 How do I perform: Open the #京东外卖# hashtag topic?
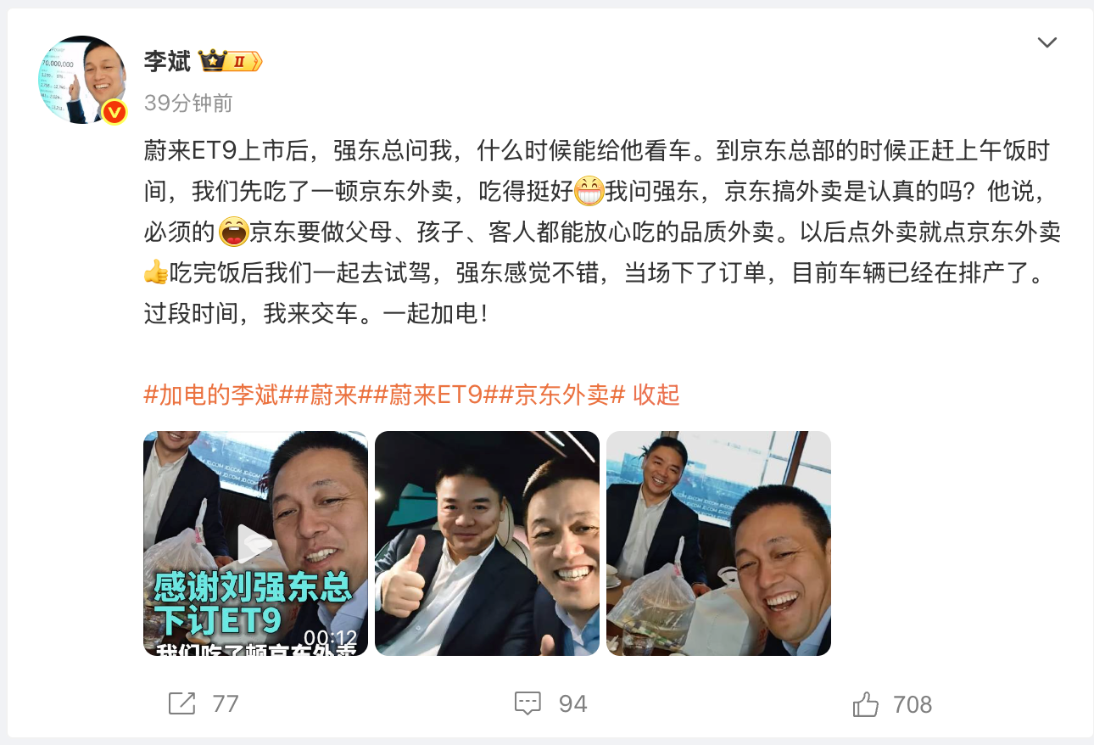pyautogui.click(x=562, y=395)
